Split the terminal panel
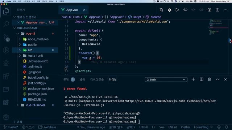The height and width of the screenshot is (130, 232). pyautogui.click(x=202, y=79)
